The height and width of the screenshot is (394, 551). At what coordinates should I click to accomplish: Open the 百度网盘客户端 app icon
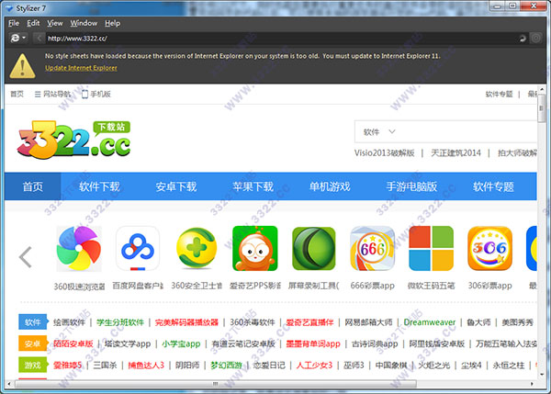[x=138, y=249]
